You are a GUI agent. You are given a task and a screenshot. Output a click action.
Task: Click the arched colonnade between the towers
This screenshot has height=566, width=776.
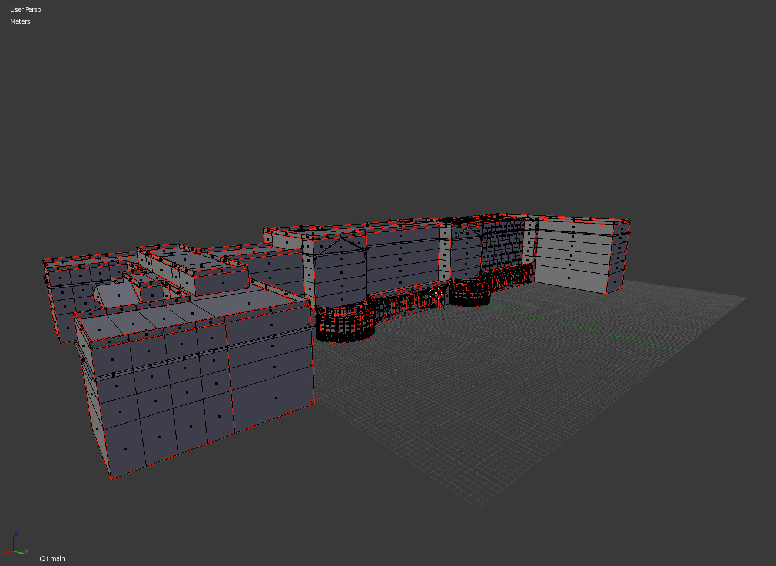tap(406, 305)
